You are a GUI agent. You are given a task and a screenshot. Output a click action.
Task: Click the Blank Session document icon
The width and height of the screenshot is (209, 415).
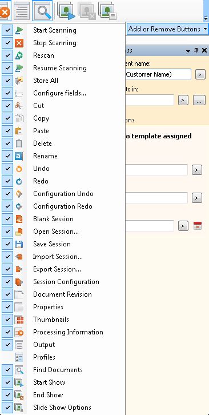tap(19, 219)
